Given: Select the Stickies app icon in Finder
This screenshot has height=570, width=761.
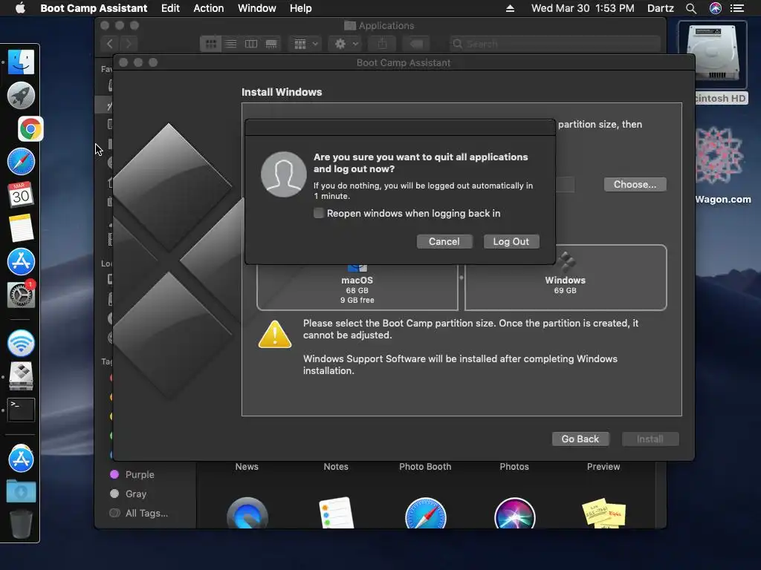Looking at the screenshot, I should coord(603,513).
